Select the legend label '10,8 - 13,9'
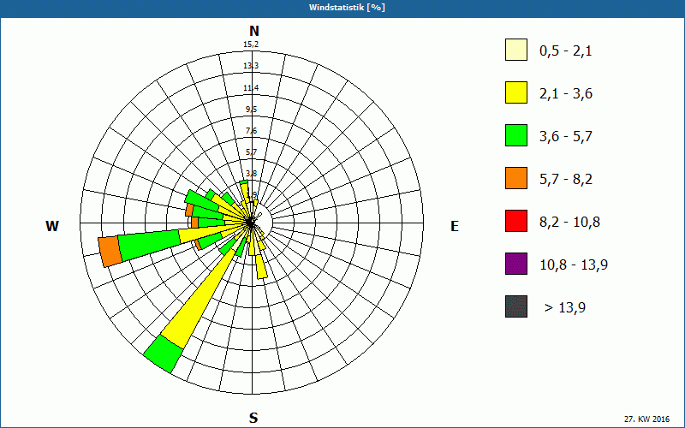Image resolution: width=685 pixels, height=428 pixels. [x=574, y=265]
